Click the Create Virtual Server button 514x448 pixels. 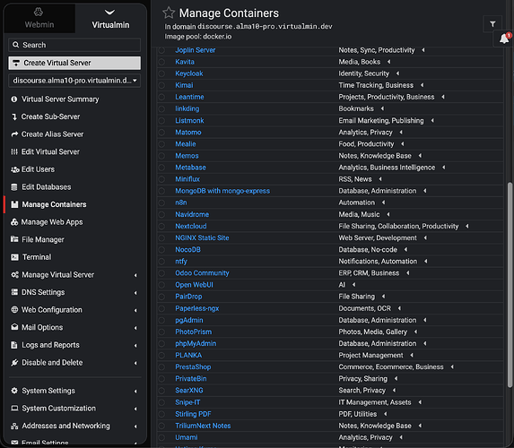coord(74,63)
